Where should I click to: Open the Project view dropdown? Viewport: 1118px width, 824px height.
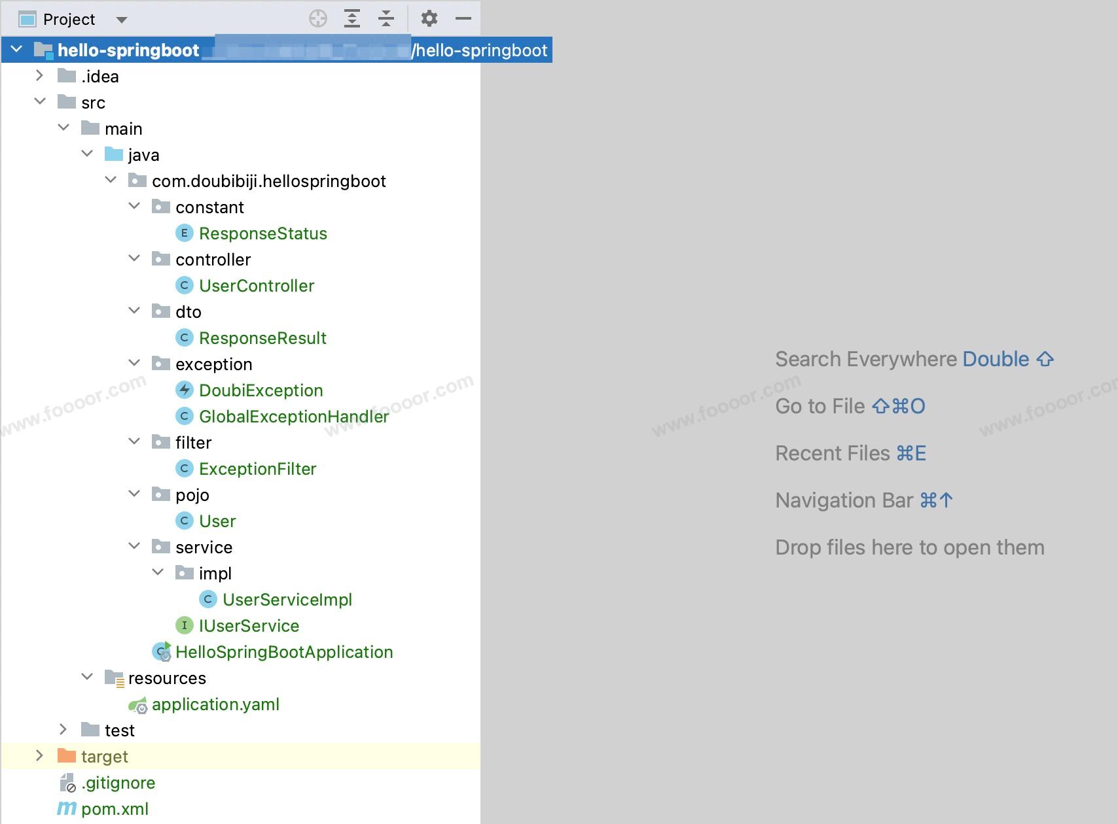(121, 20)
